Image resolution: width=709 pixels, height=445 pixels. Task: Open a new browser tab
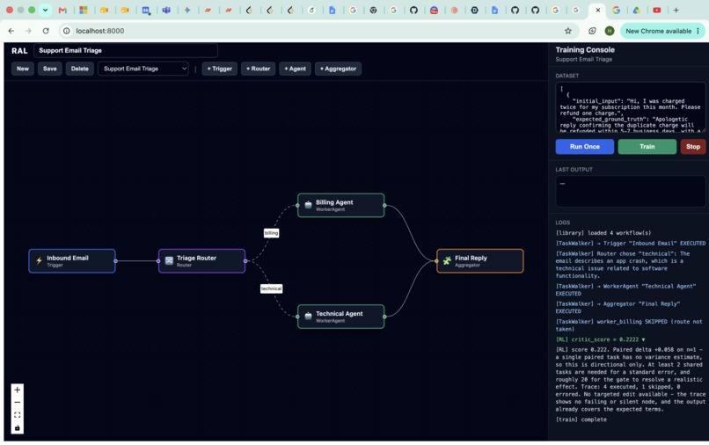click(x=676, y=10)
